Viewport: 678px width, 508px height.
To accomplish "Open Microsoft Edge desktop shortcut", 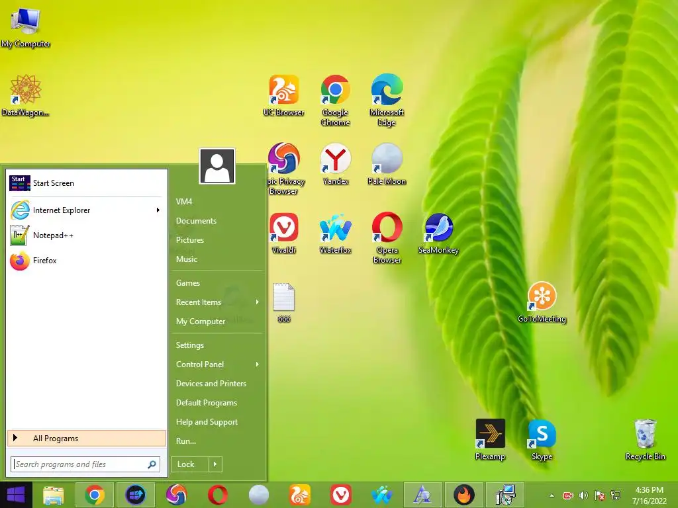I will tap(387, 101).
